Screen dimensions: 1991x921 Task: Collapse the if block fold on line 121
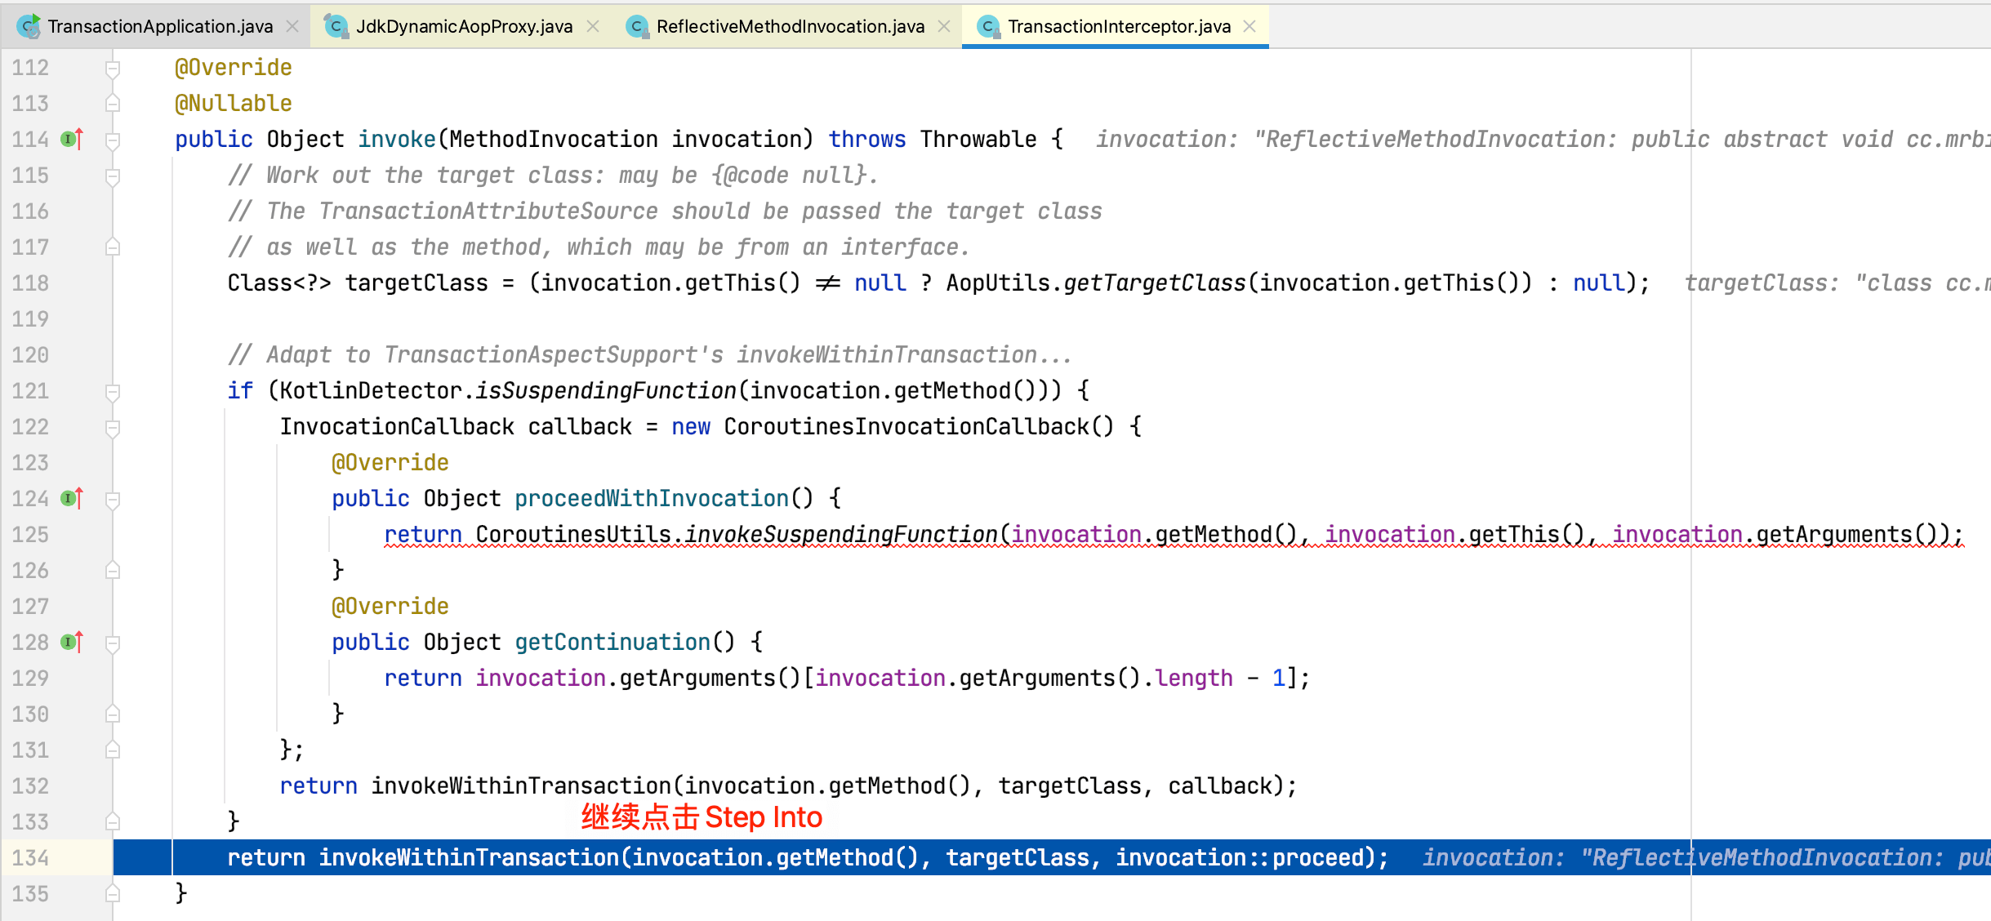pos(113,391)
